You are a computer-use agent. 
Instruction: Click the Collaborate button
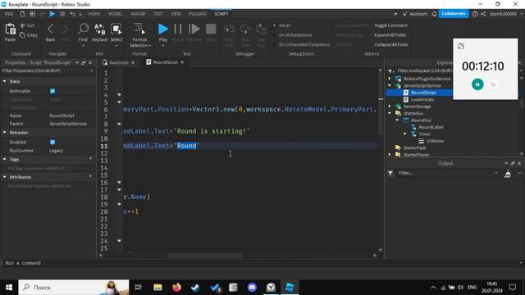pyautogui.click(x=454, y=14)
